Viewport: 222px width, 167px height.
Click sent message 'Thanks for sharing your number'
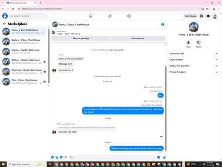pos(136,148)
